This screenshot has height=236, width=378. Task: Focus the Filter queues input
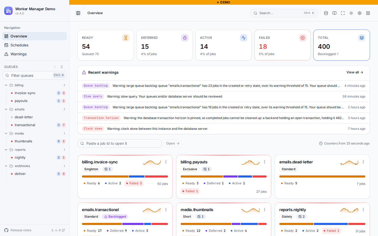click(x=34, y=75)
